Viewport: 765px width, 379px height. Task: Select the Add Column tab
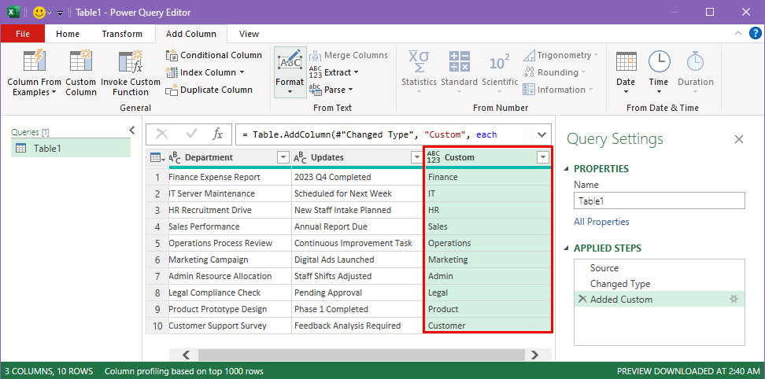pos(191,34)
